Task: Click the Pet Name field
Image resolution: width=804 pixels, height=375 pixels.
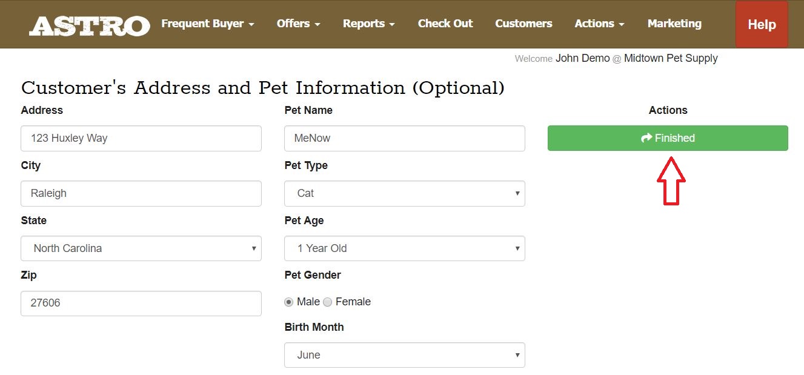Action: tap(404, 138)
